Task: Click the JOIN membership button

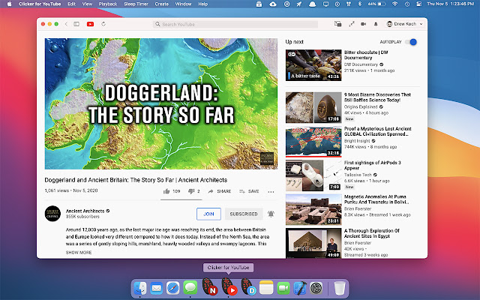Action: (208, 214)
